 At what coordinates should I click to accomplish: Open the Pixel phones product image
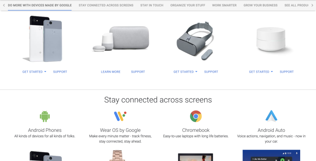(x=42, y=39)
